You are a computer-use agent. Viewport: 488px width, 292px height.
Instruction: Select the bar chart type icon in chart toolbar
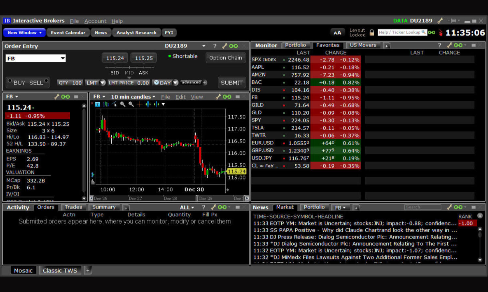[106, 104]
